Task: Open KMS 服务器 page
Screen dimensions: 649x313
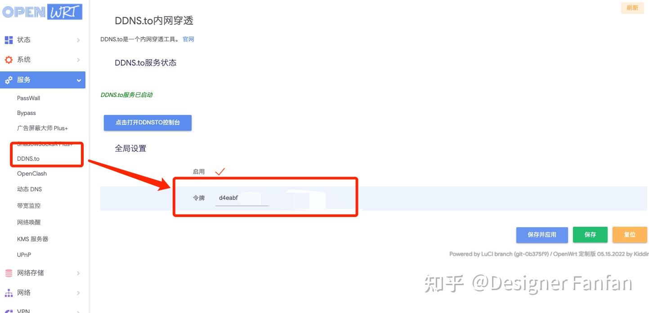Action: pyautogui.click(x=33, y=239)
